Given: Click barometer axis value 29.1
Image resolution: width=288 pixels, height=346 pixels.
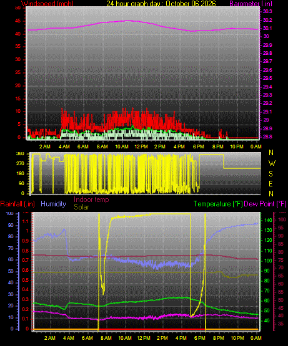Looking at the screenshot, I should pyautogui.click(x=267, y=112).
